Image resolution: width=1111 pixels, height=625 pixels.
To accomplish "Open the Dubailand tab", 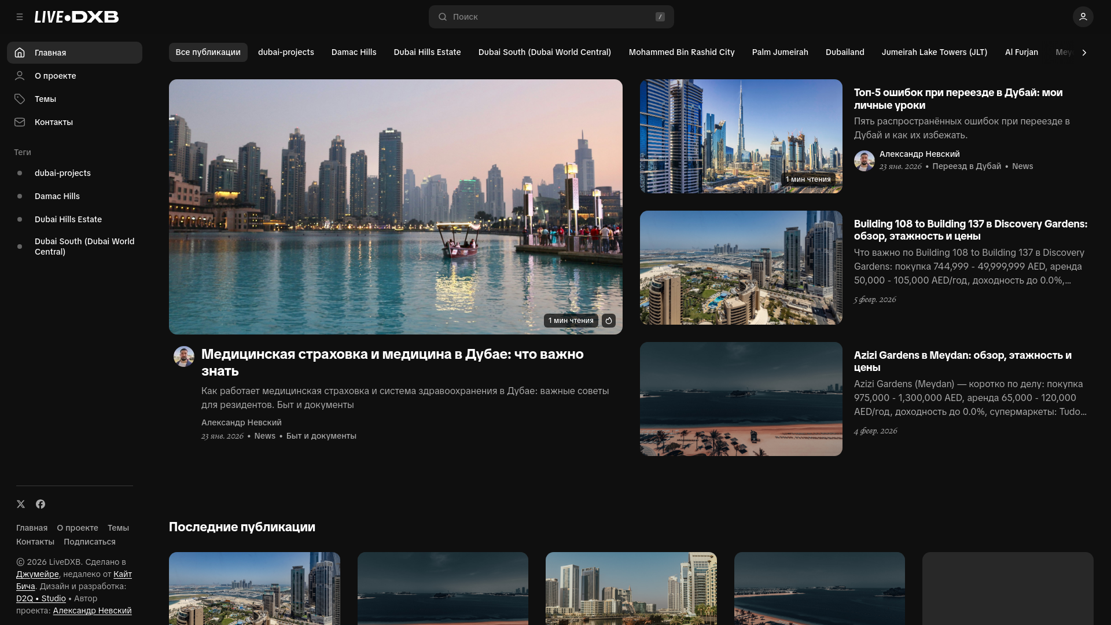I will point(845,52).
